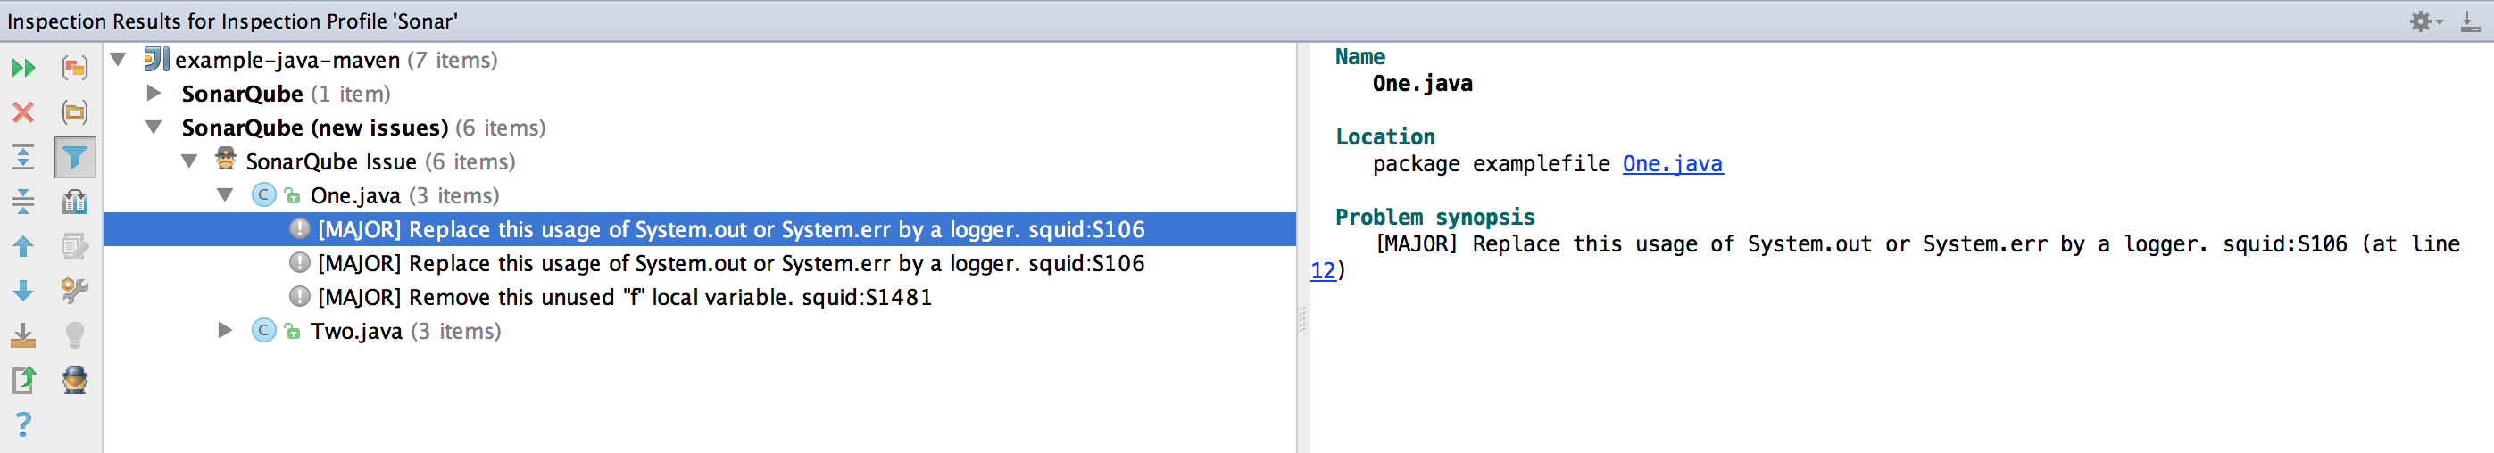Click the collapse all tree nodes icon
2494x453 pixels.
pos(23,202)
